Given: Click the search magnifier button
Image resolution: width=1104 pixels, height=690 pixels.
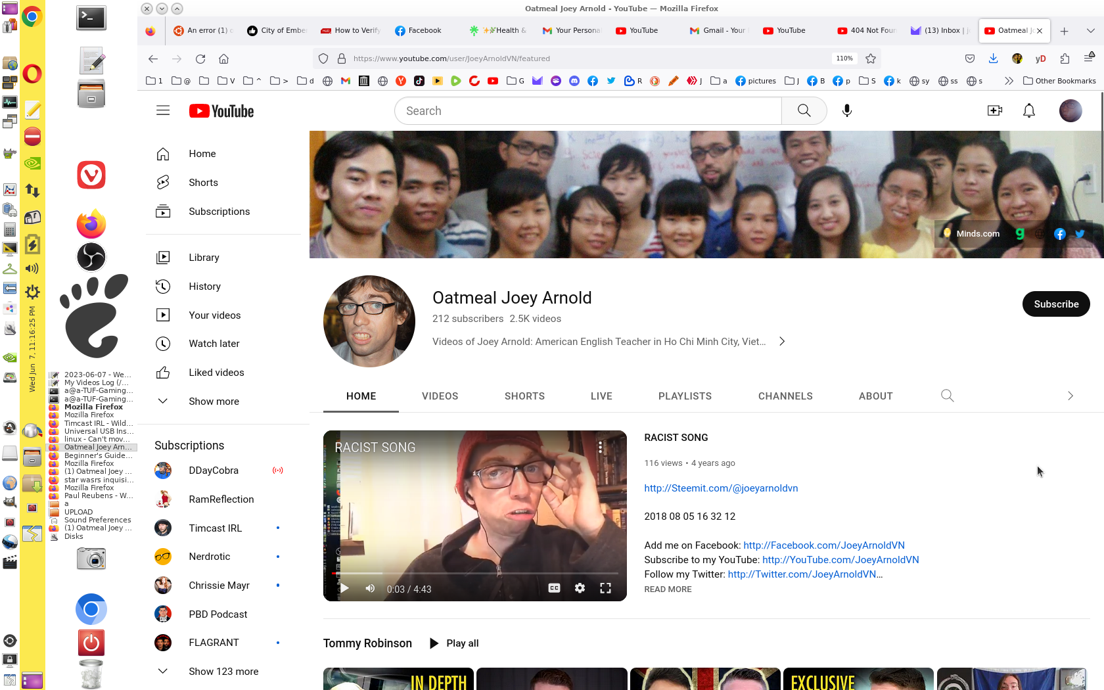Looking at the screenshot, I should tap(804, 110).
